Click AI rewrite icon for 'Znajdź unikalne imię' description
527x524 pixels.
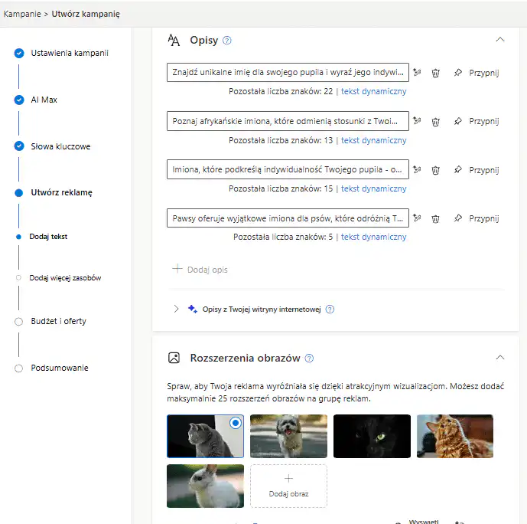pos(417,72)
